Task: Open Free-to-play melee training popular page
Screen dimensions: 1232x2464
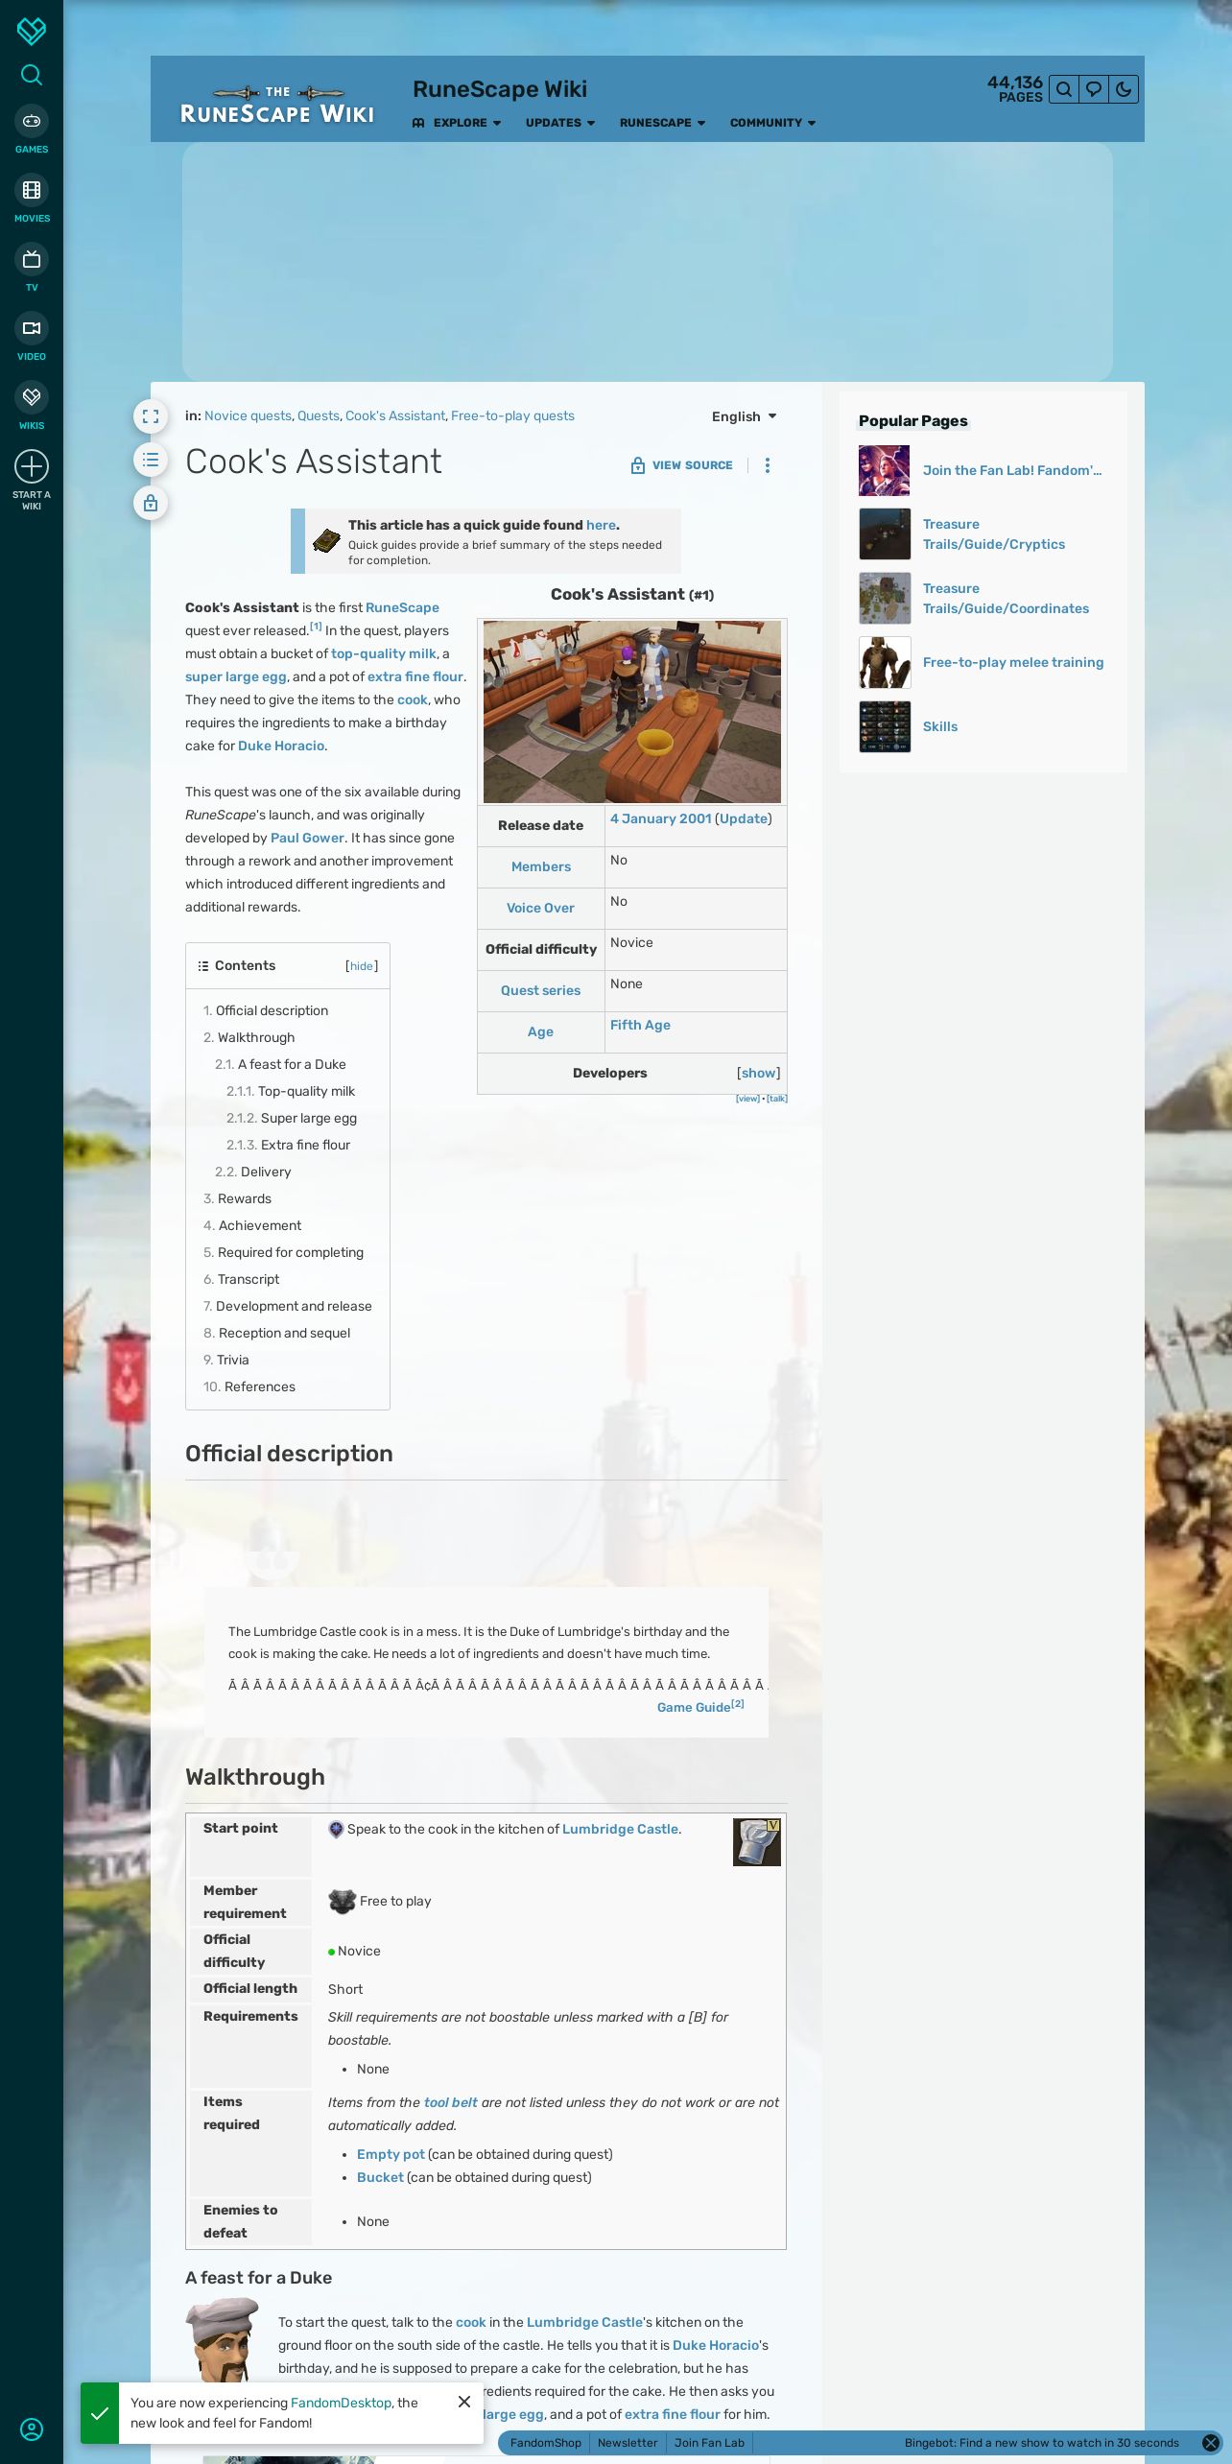Action: [x=1013, y=662]
